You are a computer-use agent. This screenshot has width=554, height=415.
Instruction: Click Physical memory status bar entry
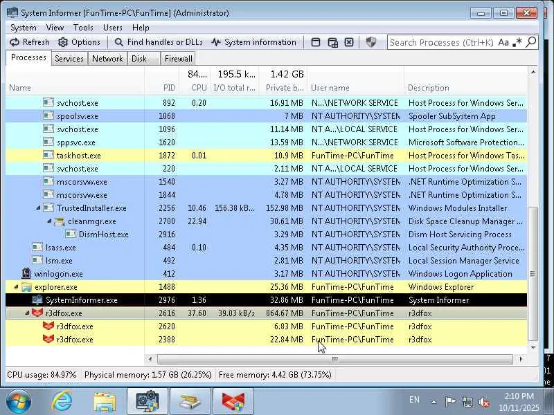(x=148, y=375)
